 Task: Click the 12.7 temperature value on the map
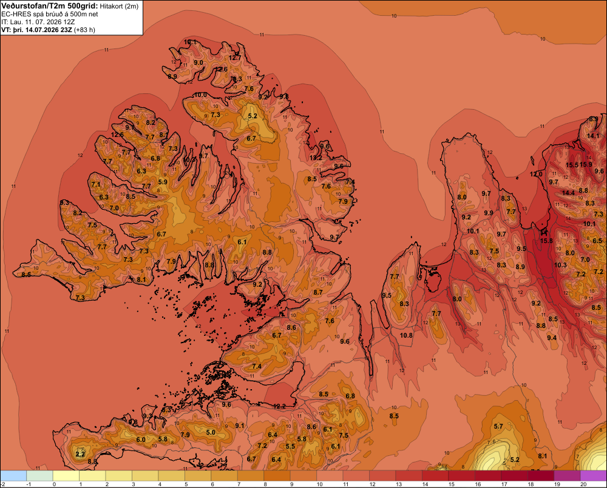click(235, 58)
